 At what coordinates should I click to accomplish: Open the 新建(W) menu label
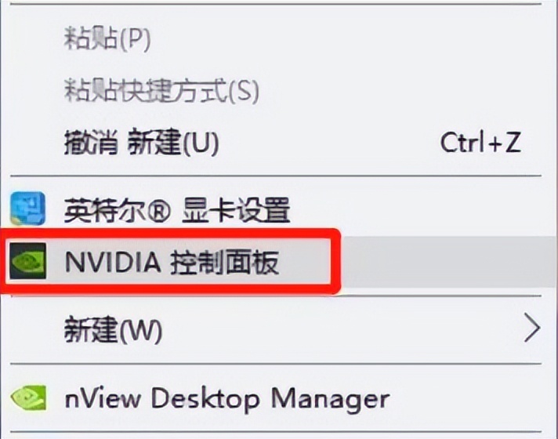click(113, 330)
